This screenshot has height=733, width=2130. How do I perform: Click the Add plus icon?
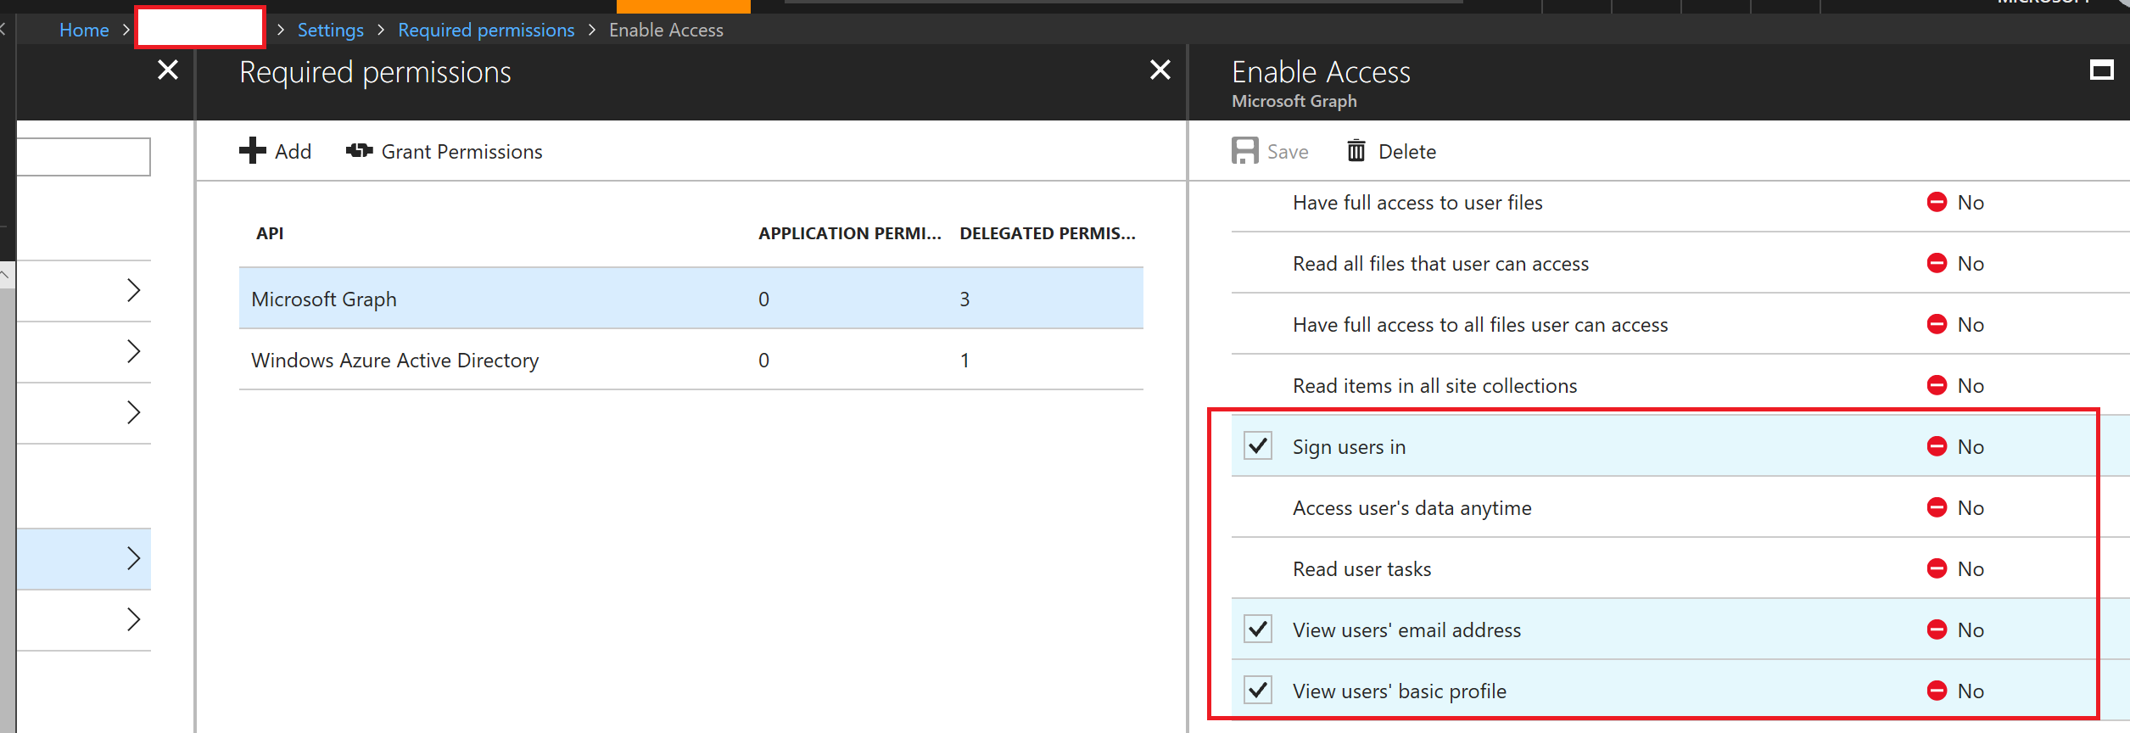(x=252, y=151)
